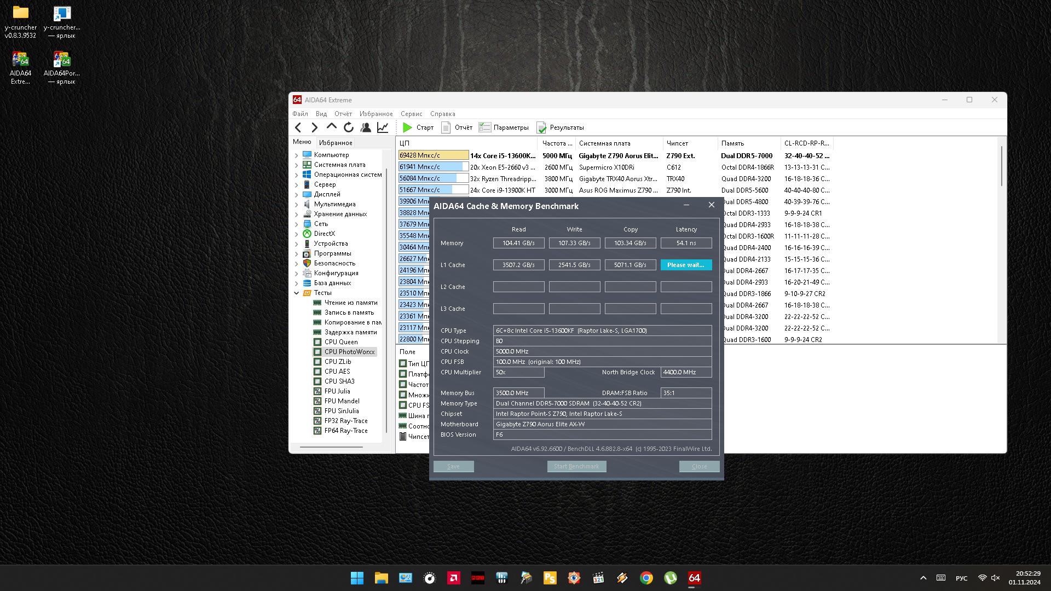
Task: Open the Report (Отчёт) toolbar icon
Action: (x=446, y=128)
